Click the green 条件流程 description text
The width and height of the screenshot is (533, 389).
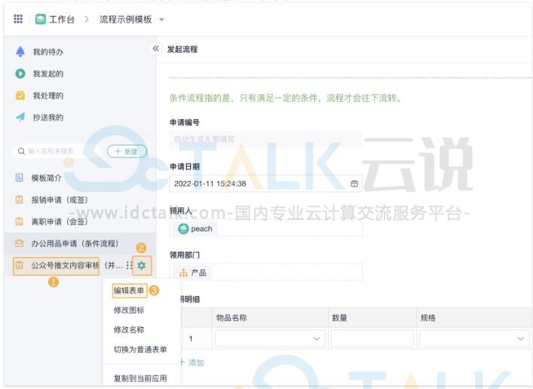tap(286, 98)
